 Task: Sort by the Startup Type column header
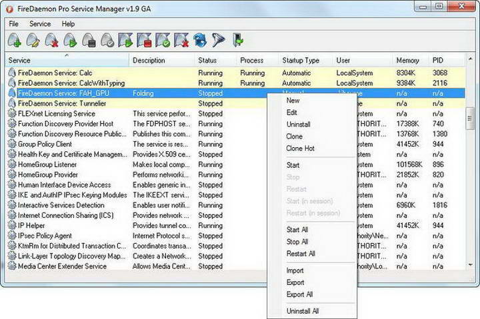coord(305,60)
